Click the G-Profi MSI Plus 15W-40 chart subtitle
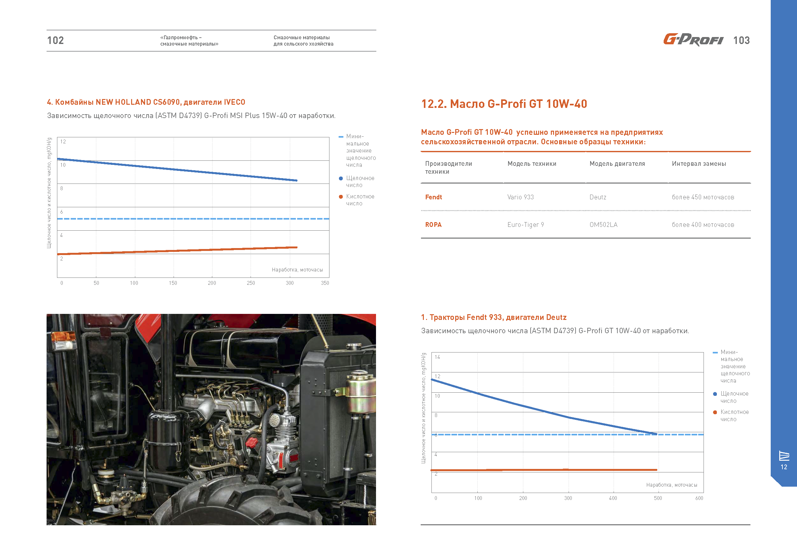 tap(191, 116)
